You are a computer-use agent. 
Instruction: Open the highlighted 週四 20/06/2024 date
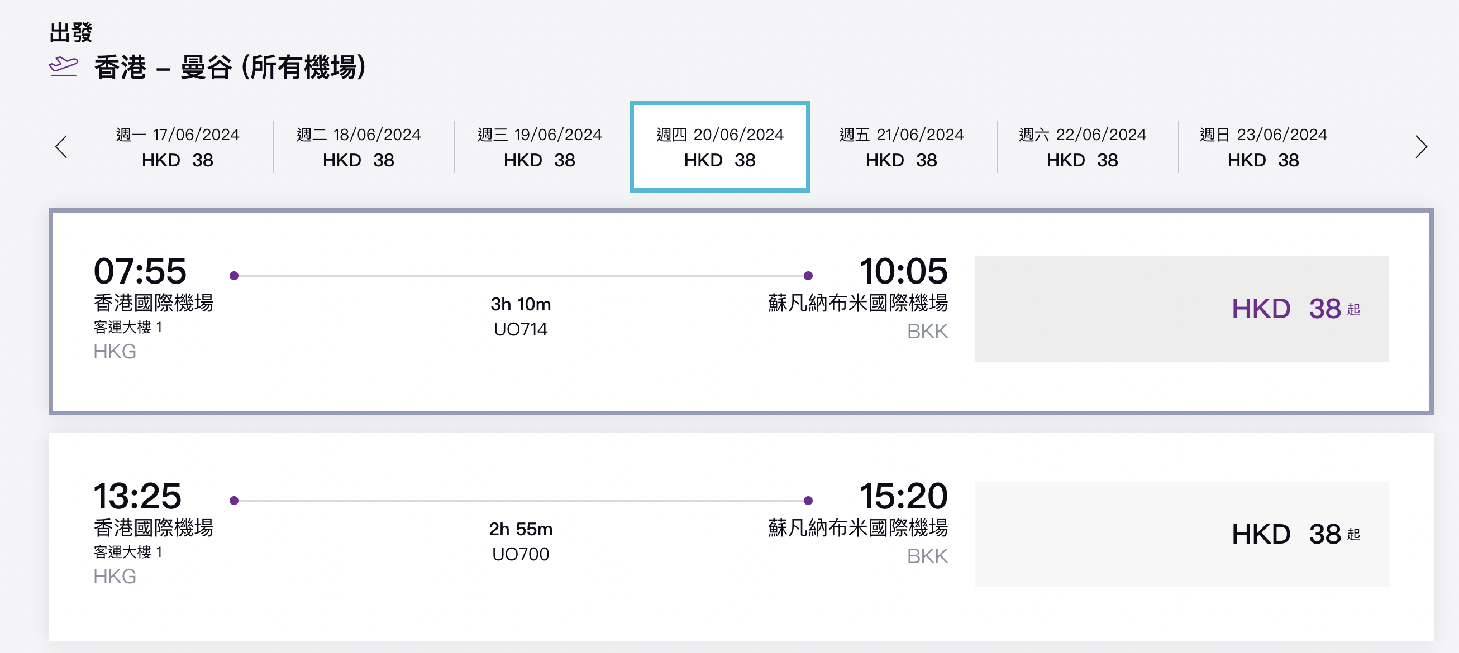point(720,147)
